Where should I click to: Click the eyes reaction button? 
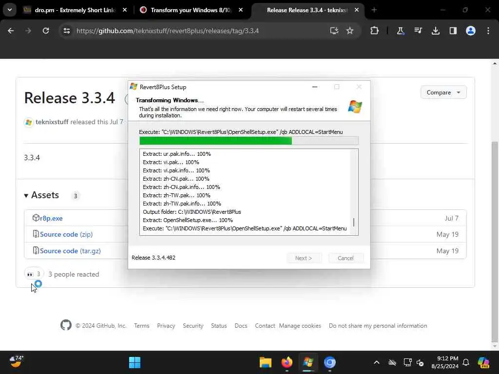(x=34, y=274)
